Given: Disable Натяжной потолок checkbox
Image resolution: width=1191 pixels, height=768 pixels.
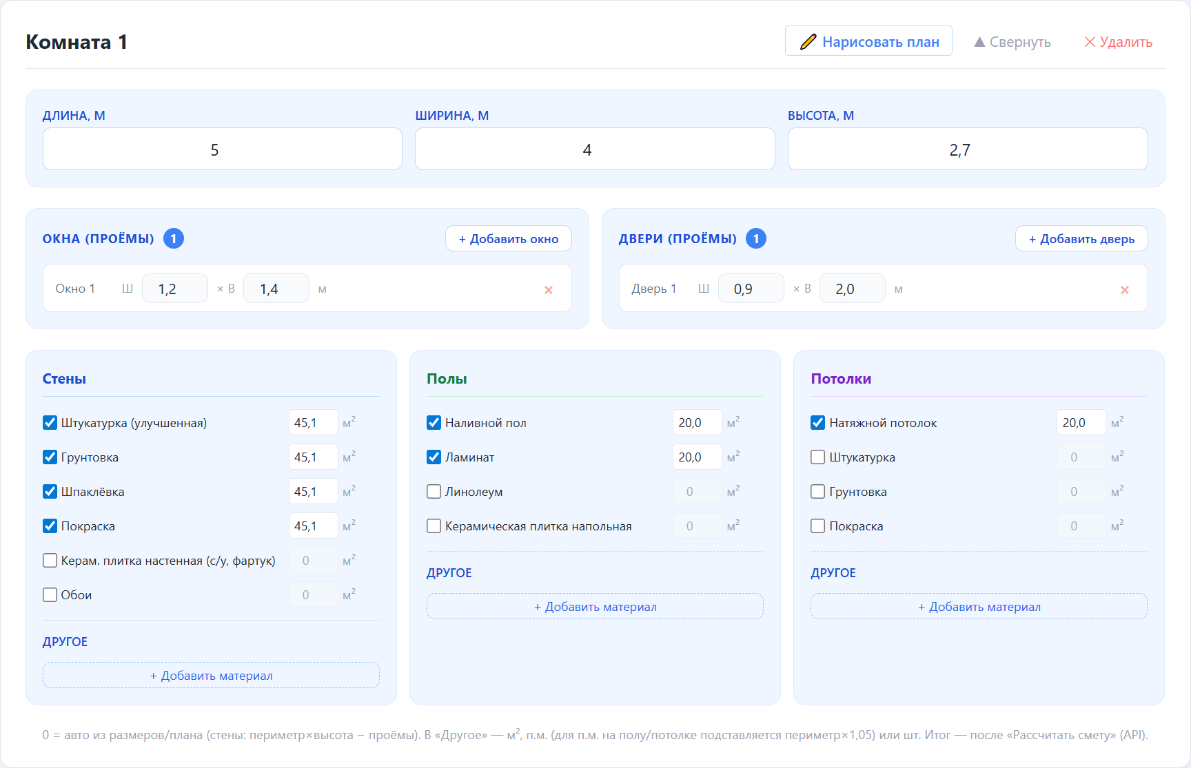Looking at the screenshot, I should [818, 423].
